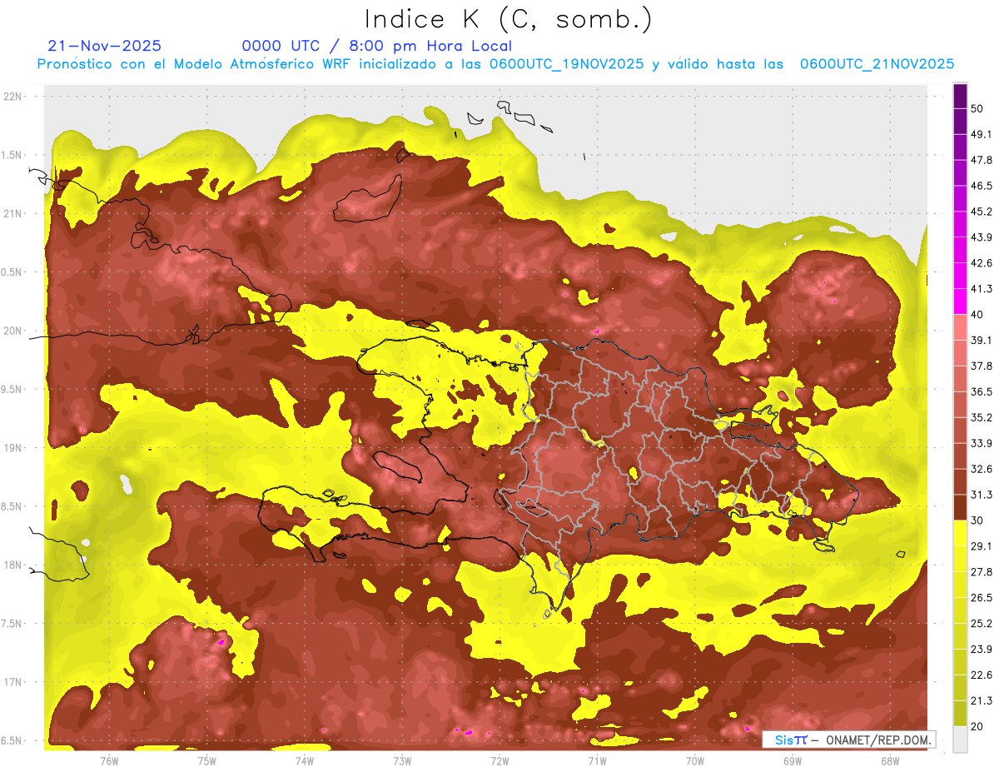The height and width of the screenshot is (772, 999).
Task: Click the '32.6' color scale value
Action: click(x=982, y=469)
